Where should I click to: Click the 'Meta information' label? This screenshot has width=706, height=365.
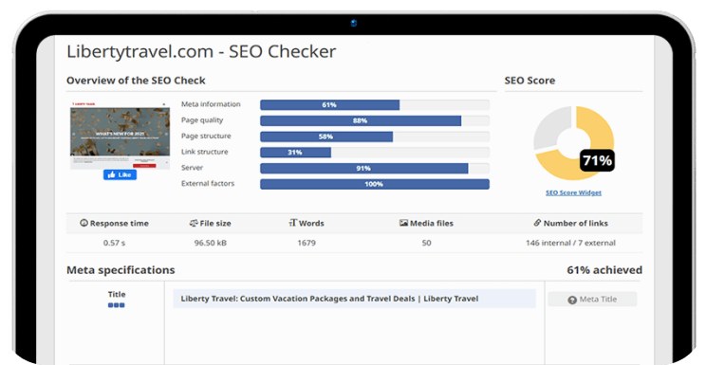211,104
